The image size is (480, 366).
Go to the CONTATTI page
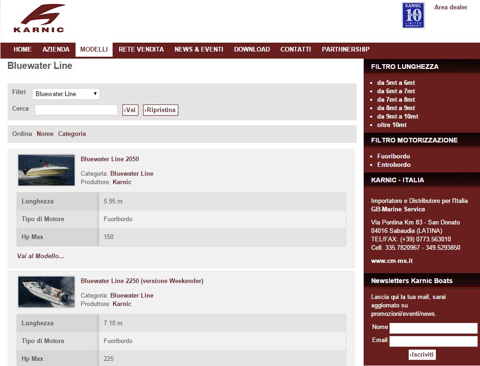296,50
